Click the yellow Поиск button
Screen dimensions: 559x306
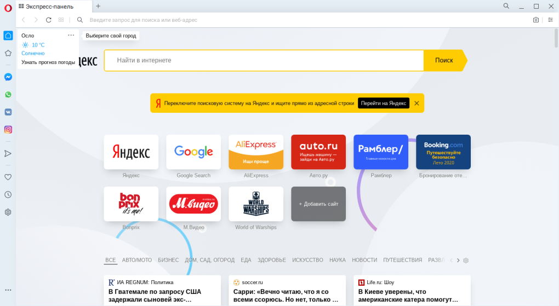point(444,61)
